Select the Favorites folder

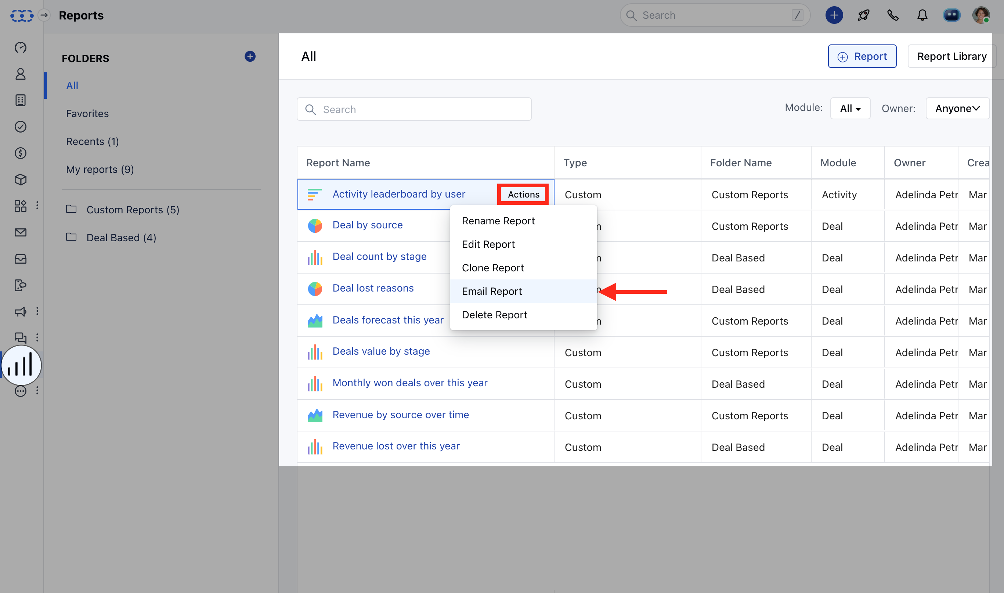tap(87, 113)
